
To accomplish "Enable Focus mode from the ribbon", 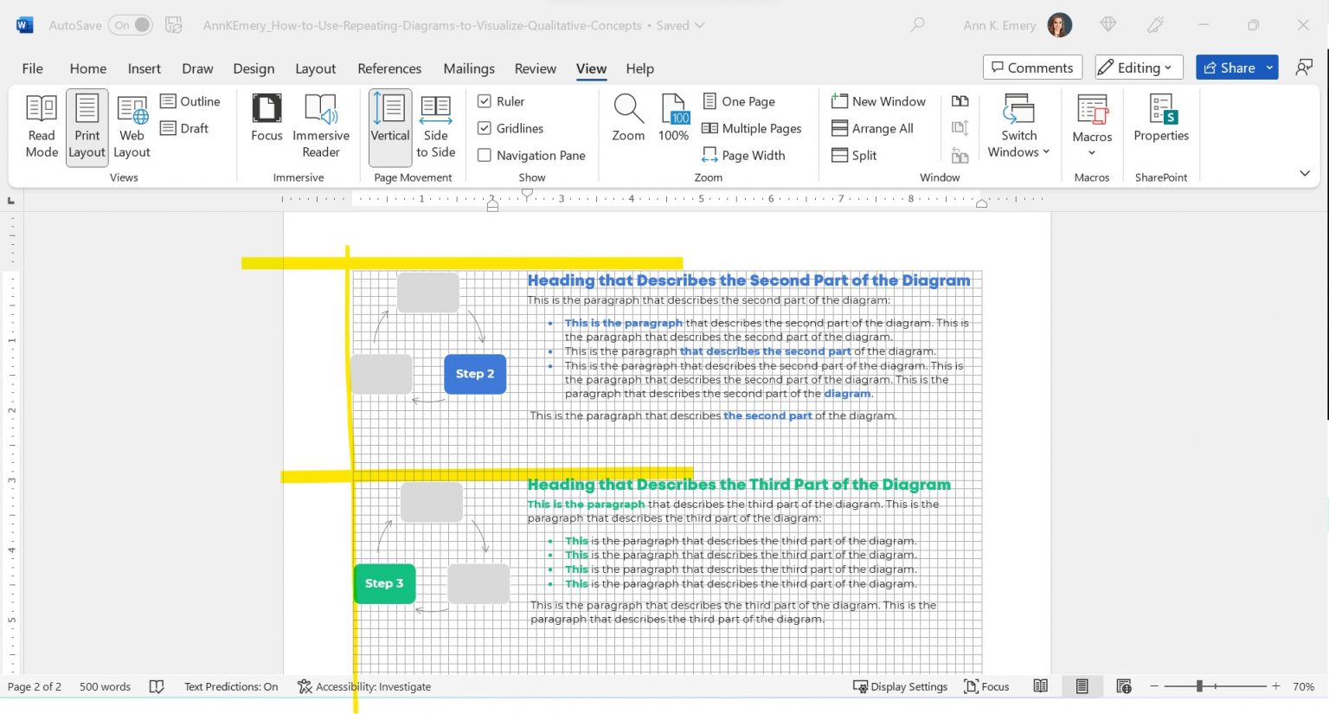I will pyautogui.click(x=266, y=125).
